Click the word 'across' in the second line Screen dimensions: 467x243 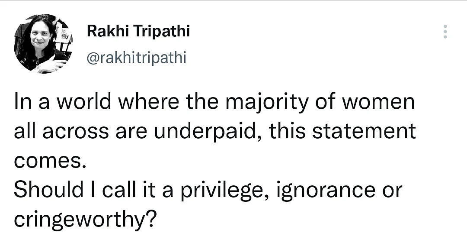(76, 132)
